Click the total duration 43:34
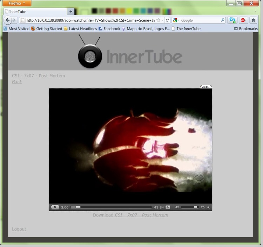The image size is (263, 247). pos(159,207)
